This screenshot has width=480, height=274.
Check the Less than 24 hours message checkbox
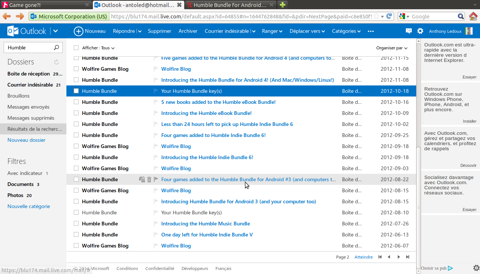pyautogui.click(x=76, y=124)
